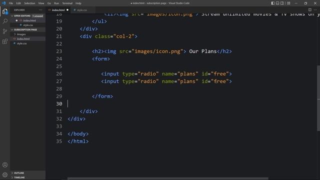Click the VS Code logo icon

click(3, 3)
